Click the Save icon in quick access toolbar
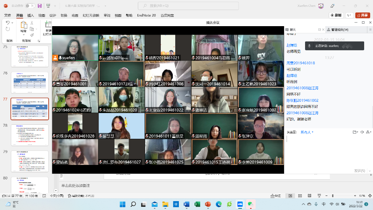Image resolution: width=373 pixels, height=210 pixels. [x=39, y=6]
